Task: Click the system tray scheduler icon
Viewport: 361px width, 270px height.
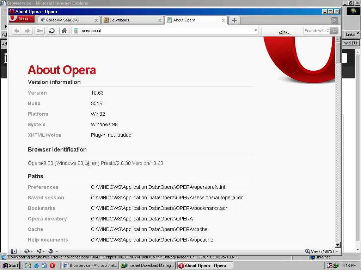Action: point(330,266)
